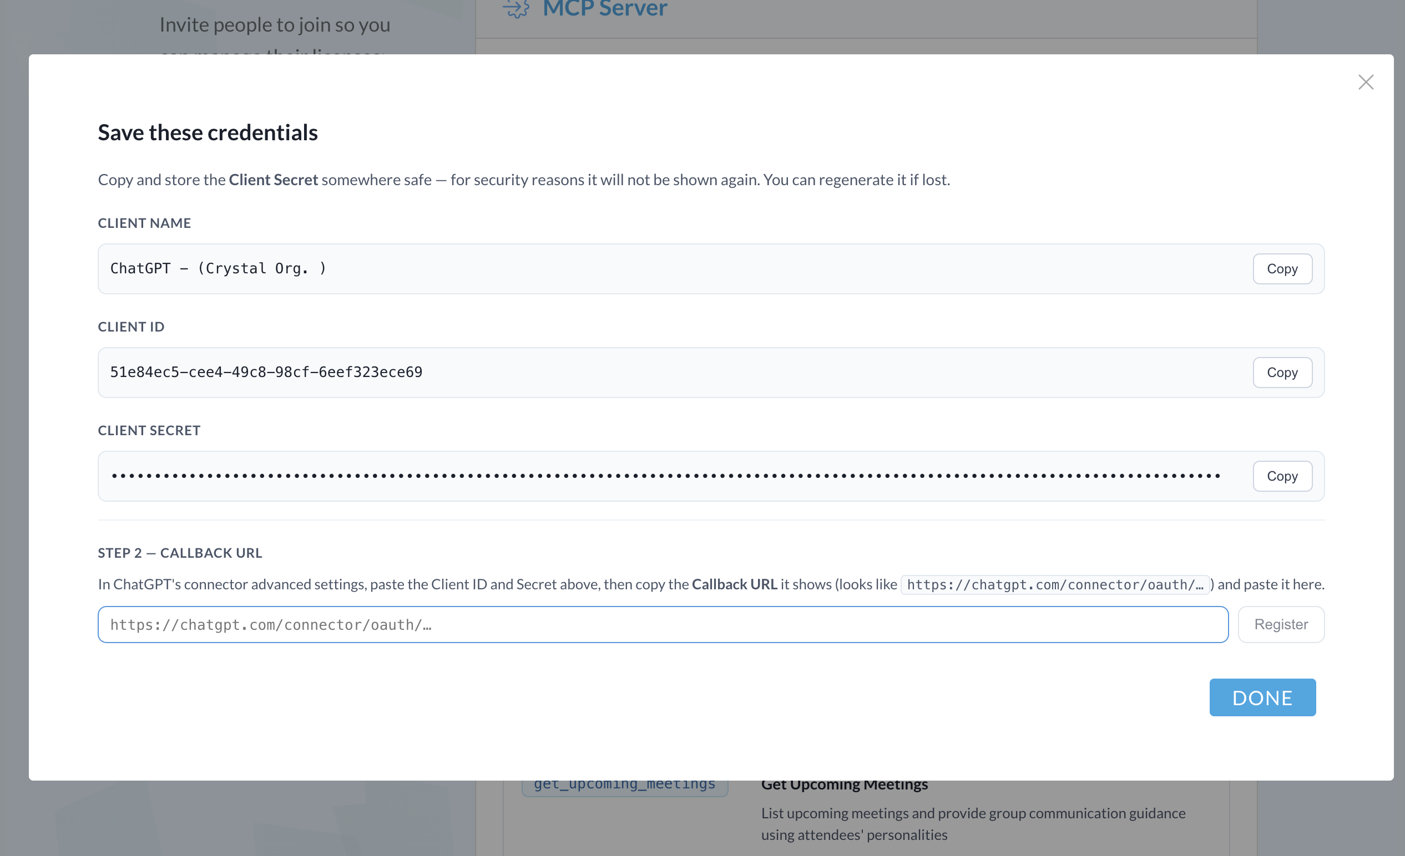Click the client name text ChatGPT – (Crystal Org. )
The height and width of the screenshot is (856, 1405).
tap(219, 268)
